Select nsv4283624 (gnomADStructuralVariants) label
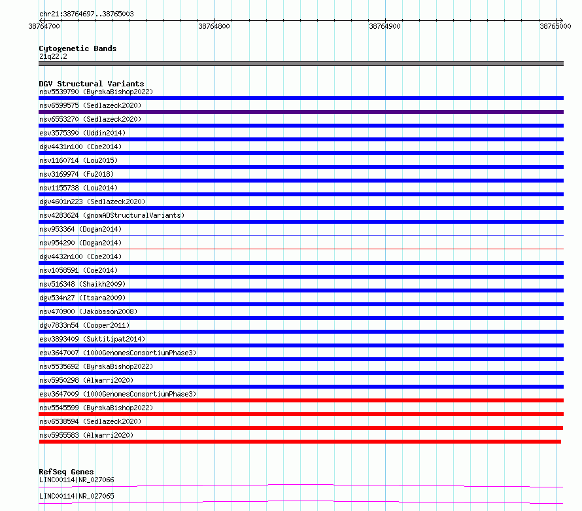 112,215
